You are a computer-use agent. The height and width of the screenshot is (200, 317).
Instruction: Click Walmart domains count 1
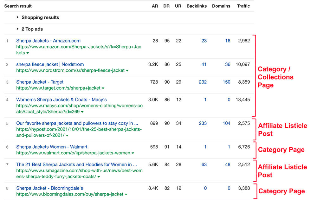tap(229, 147)
